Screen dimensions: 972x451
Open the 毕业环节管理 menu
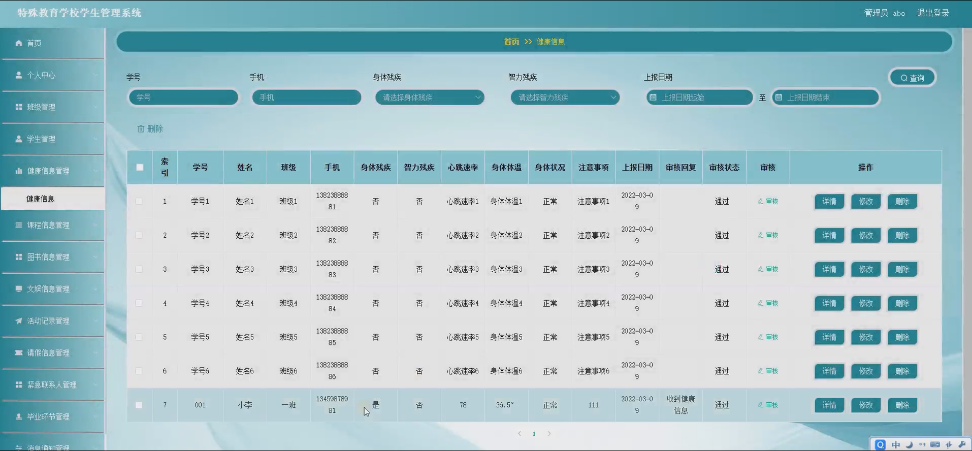53,417
